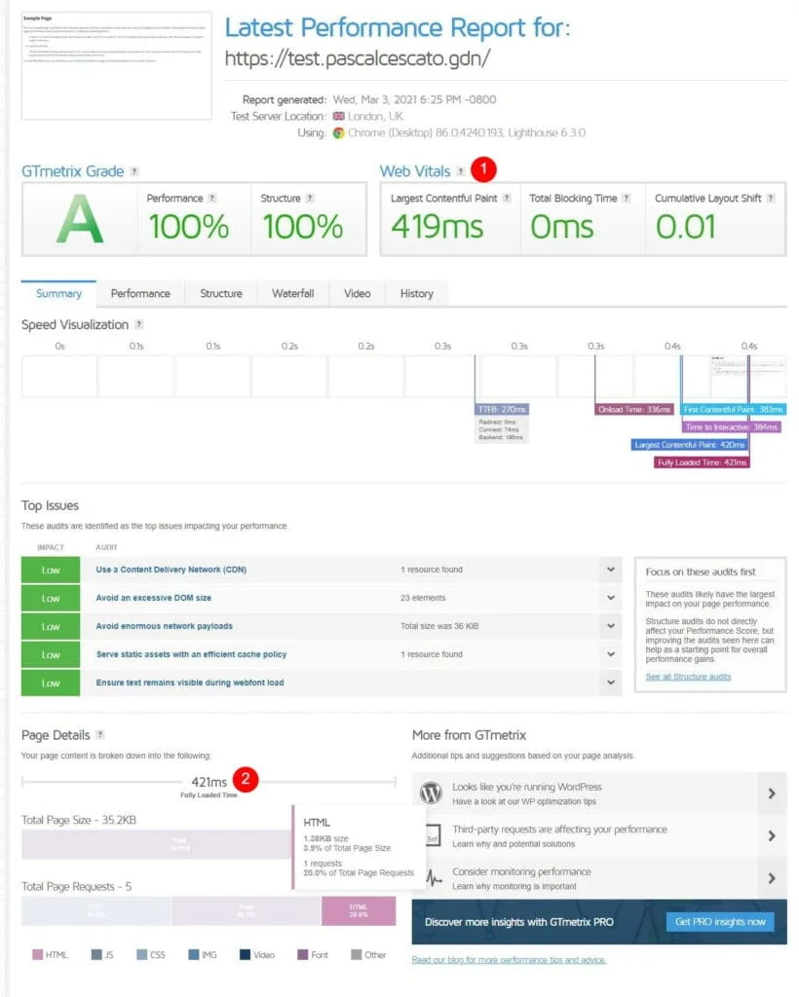Click the Total Blocking Time help icon
799x997 pixels.
(x=627, y=199)
